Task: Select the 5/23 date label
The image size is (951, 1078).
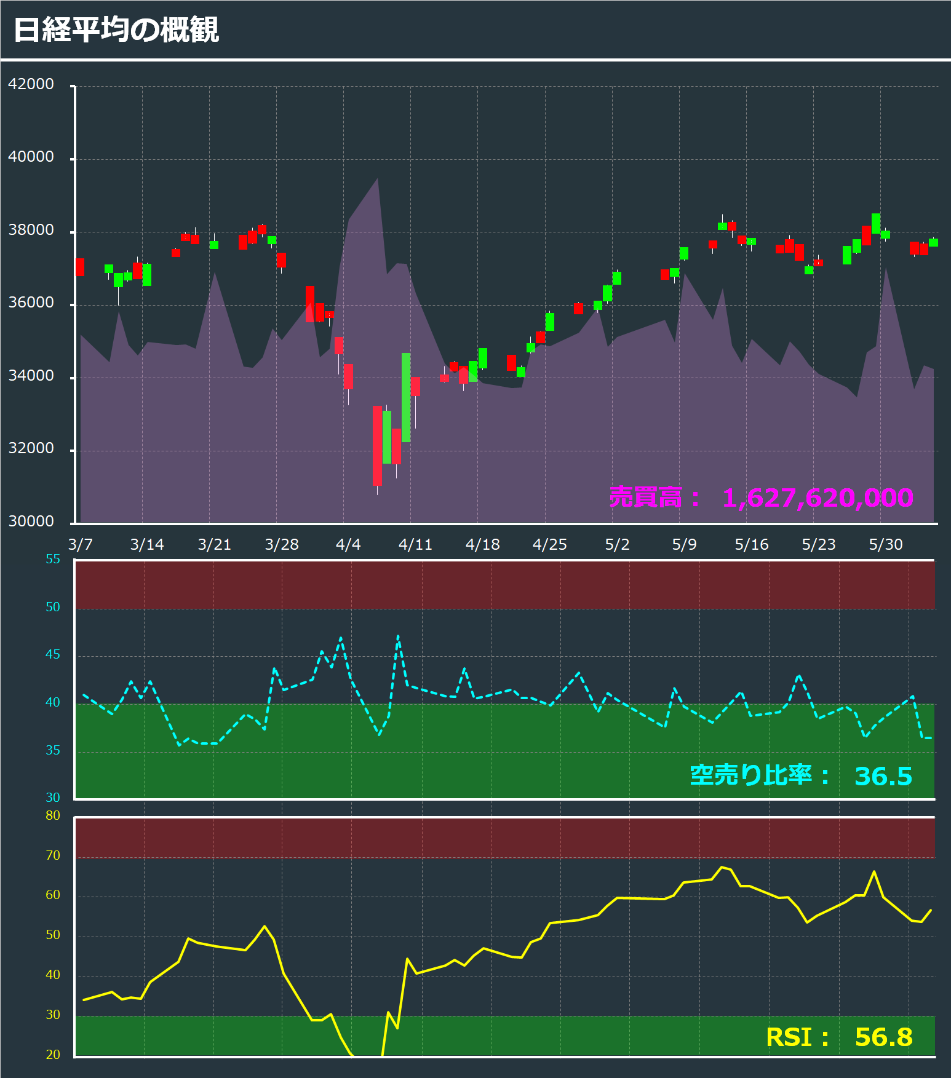Action: [x=818, y=544]
